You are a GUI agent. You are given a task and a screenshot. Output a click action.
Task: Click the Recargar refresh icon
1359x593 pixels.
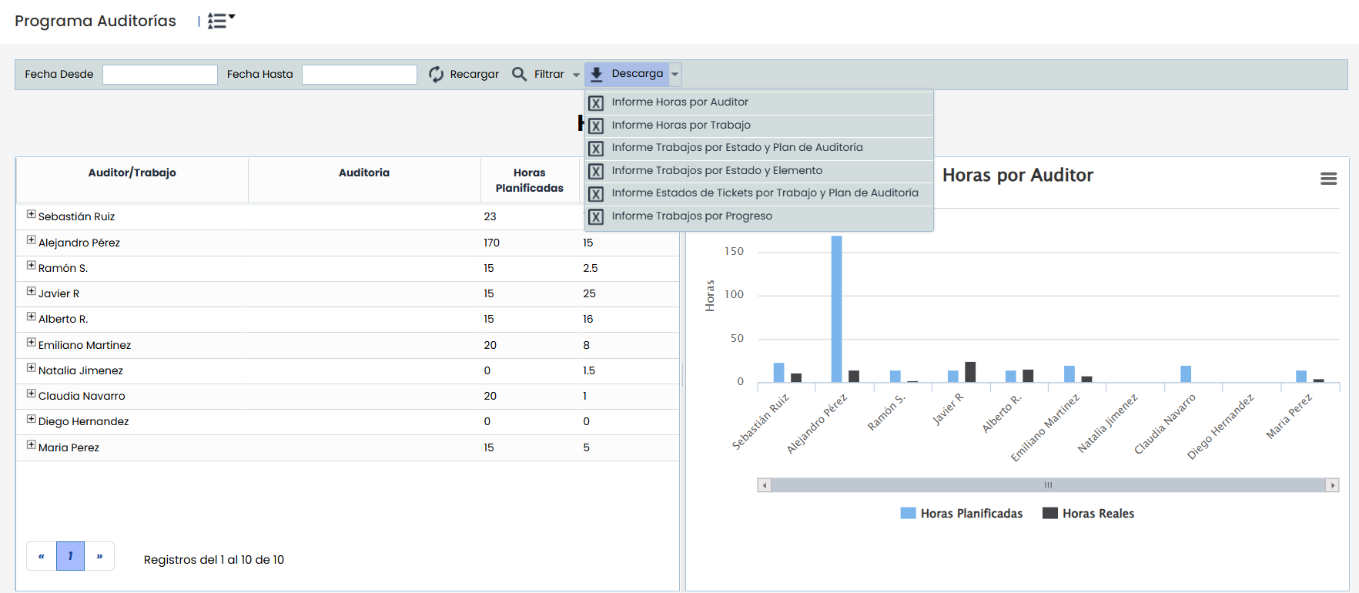(x=437, y=74)
